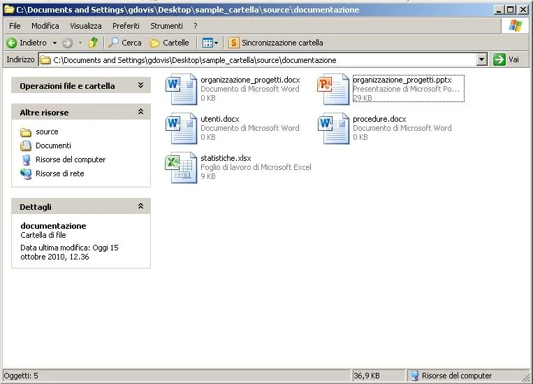Click file name statistiche.xlsx
This screenshot has width=533, height=384.
[x=226, y=158]
